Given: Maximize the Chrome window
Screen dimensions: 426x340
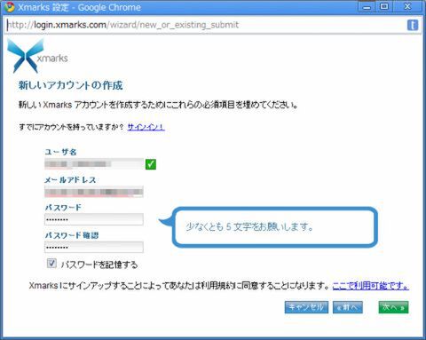Looking at the screenshot, I should point(384,6).
